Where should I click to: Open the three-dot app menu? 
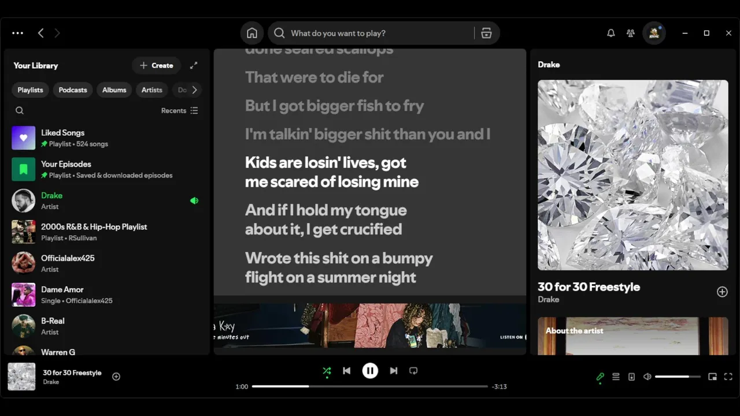coord(17,33)
